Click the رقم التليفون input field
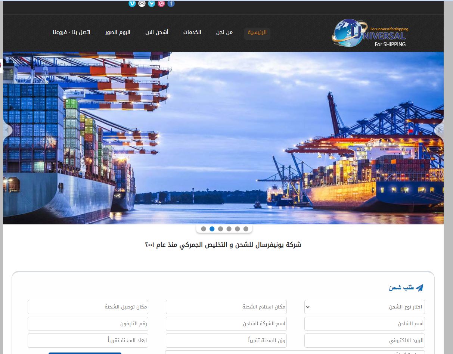Image resolution: width=453 pixels, height=354 pixels. click(88, 324)
